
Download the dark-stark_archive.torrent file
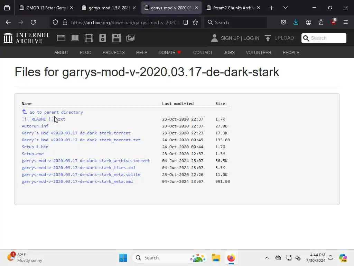tap(86, 161)
